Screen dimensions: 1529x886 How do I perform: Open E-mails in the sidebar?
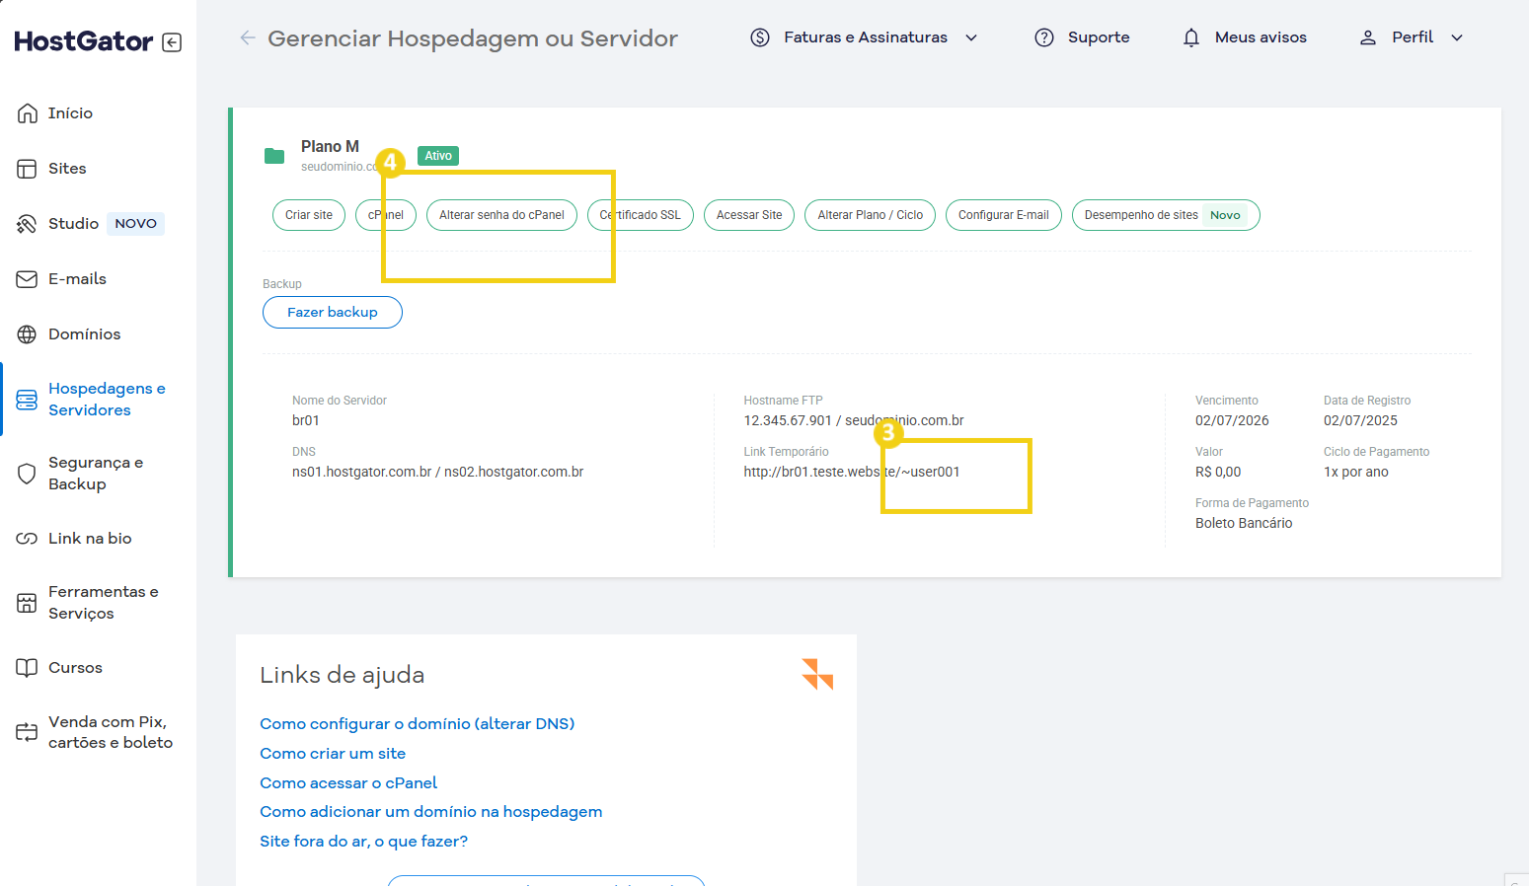coord(77,279)
